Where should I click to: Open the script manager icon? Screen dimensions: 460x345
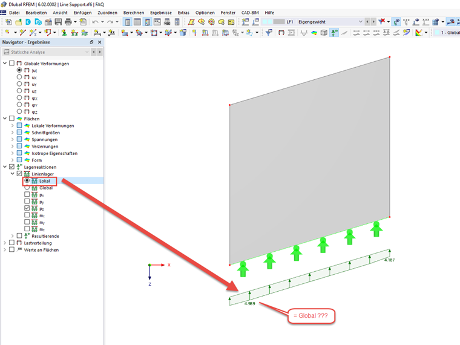(167, 22)
